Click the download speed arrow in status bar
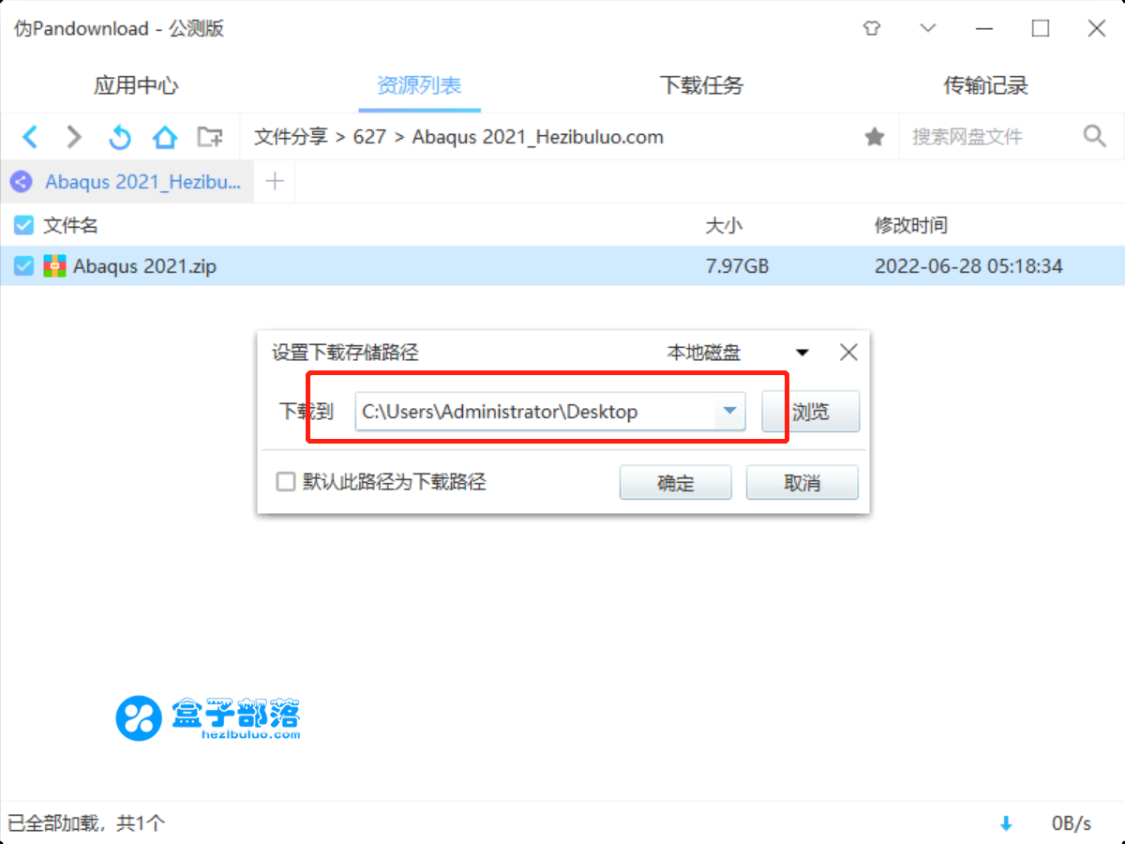This screenshot has height=844, width=1125. (x=1006, y=823)
